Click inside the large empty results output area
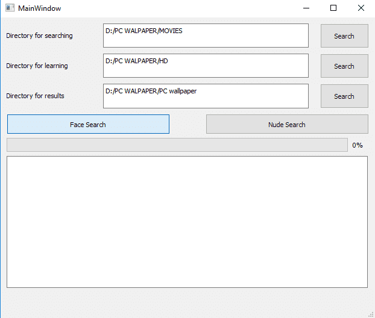 pyautogui.click(x=187, y=222)
